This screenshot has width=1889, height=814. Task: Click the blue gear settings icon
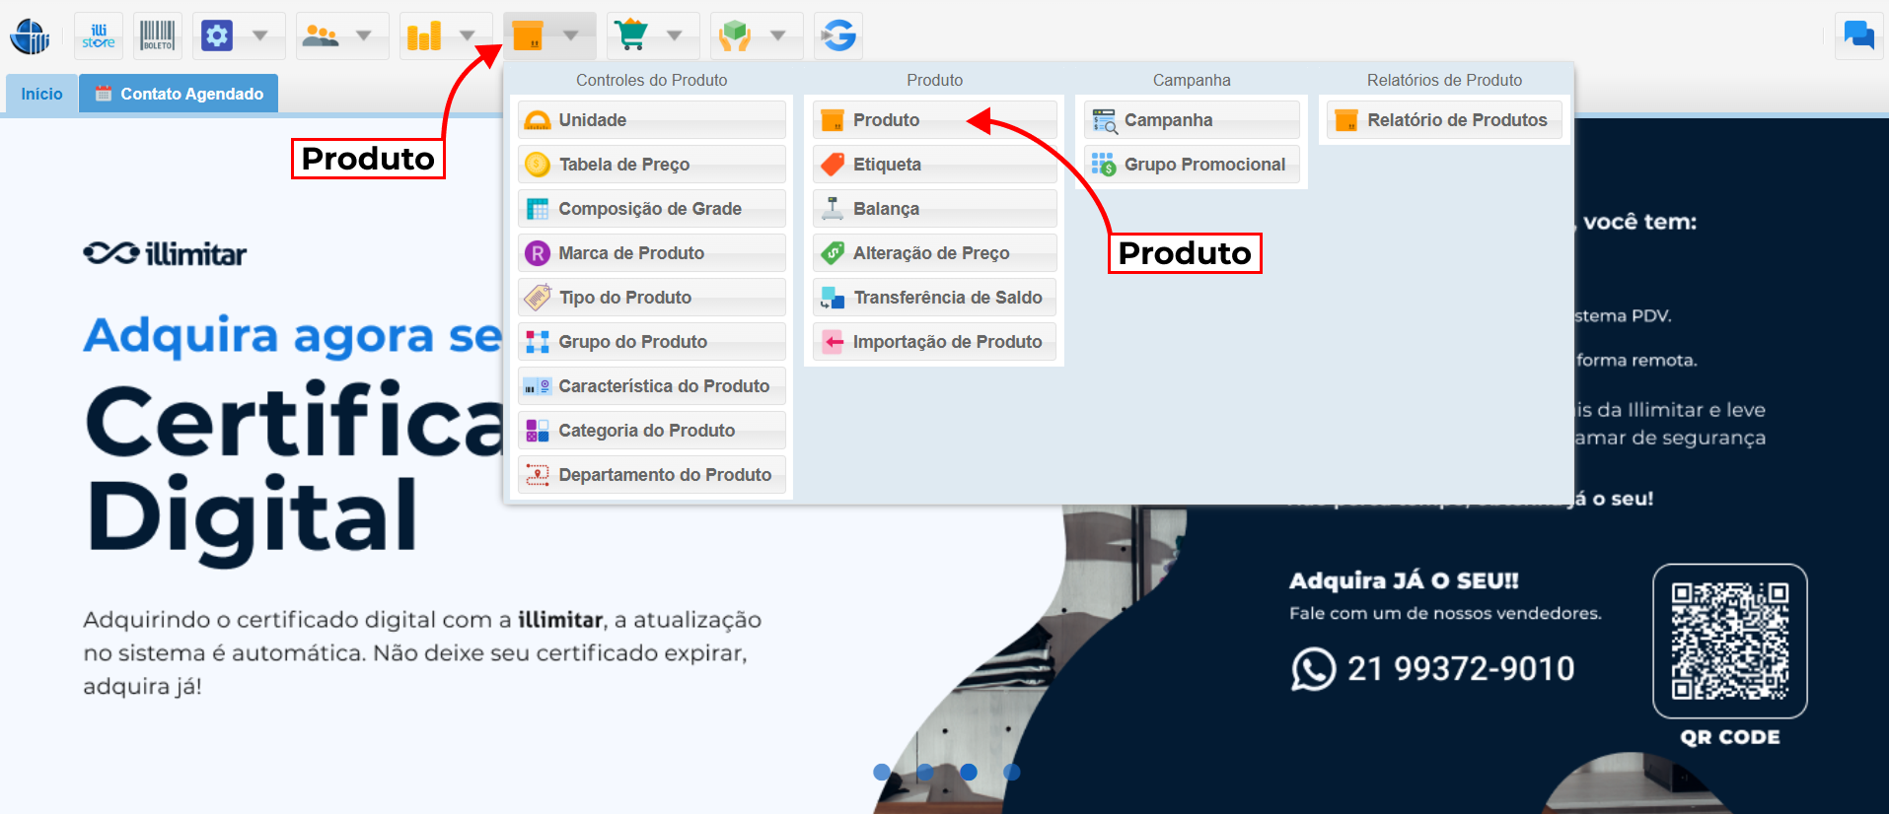216,36
